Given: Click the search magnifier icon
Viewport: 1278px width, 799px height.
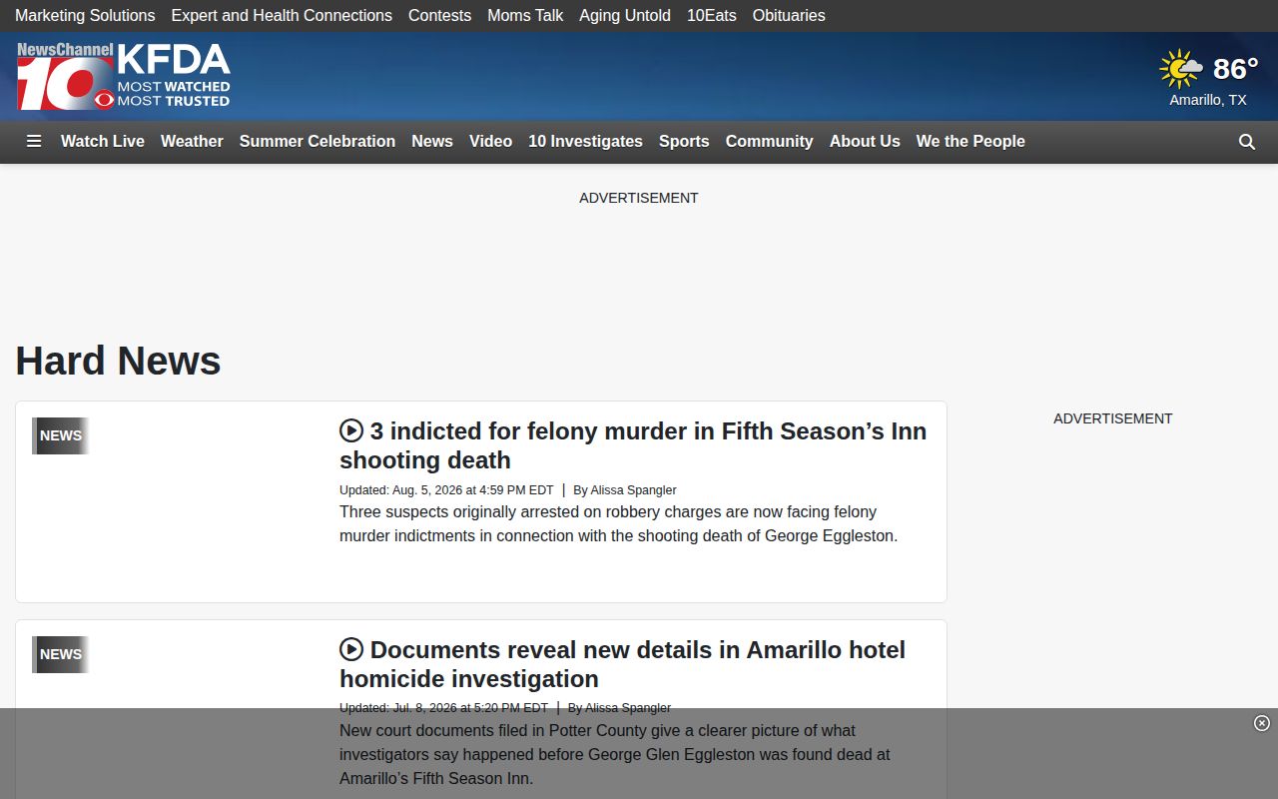Looking at the screenshot, I should click(1247, 142).
